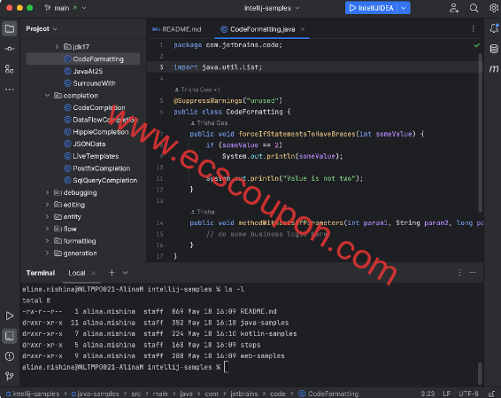The height and width of the screenshot is (398, 501).
Task: Expand the editing folder
Action: coord(47,205)
